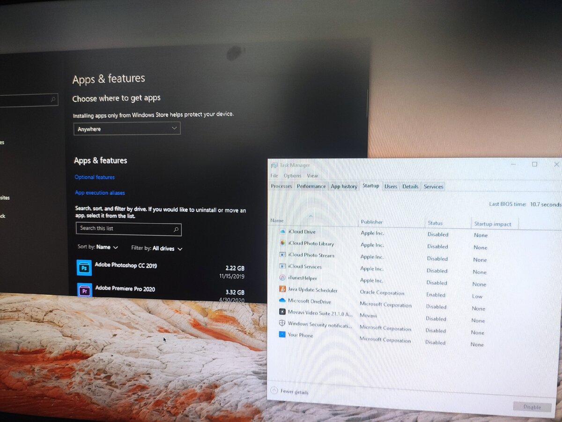This screenshot has height=422, width=562.
Task: Click Oracle Corporation publisher cell
Action: click(382, 293)
